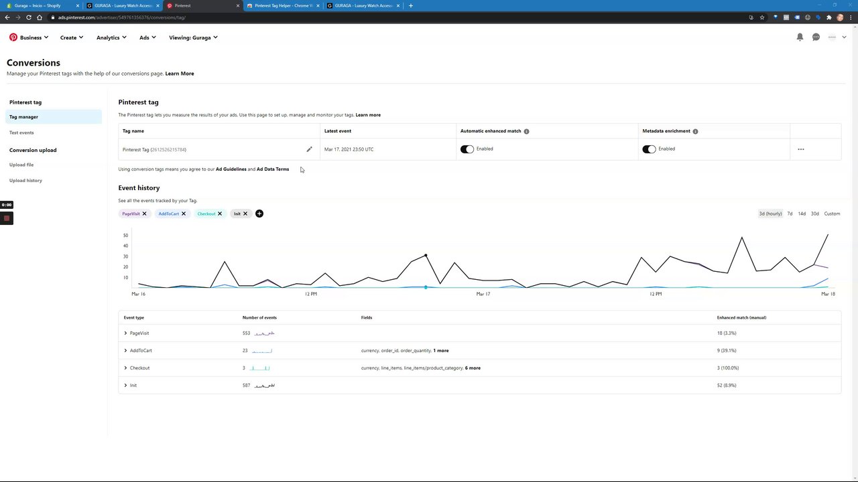858x482 pixels.
Task: Click the info icon beside Automatic enhanced match
Action: tap(526, 131)
